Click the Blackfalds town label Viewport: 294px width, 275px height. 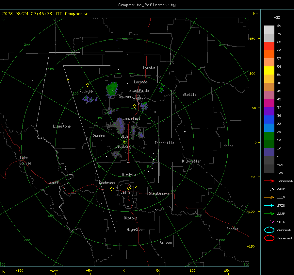(139, 91)
